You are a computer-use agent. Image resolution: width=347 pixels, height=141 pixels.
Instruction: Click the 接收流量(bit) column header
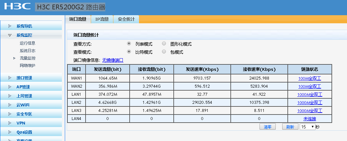pos(152,69)
